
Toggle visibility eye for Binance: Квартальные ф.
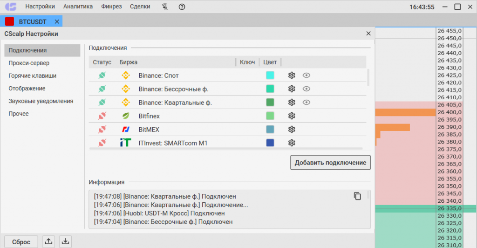[x=306, y=103]
